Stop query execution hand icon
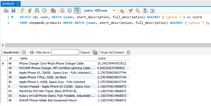 pos(44,11)
